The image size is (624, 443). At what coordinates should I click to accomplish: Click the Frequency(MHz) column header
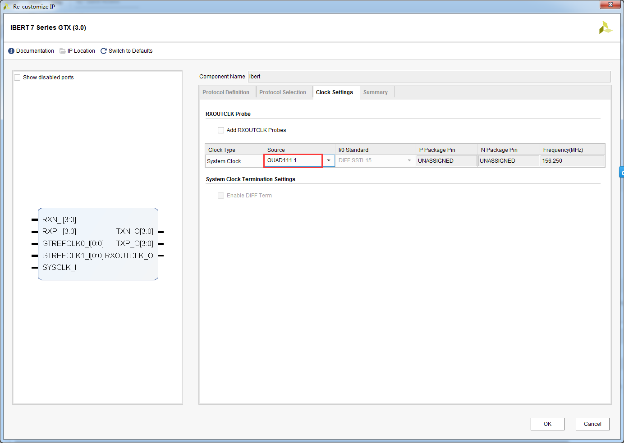[x=572, y=150]
